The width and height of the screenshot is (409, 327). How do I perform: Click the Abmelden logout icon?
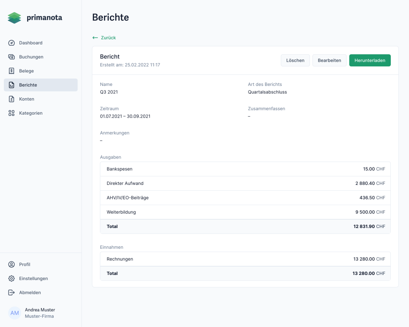click(x=11, y=292)
